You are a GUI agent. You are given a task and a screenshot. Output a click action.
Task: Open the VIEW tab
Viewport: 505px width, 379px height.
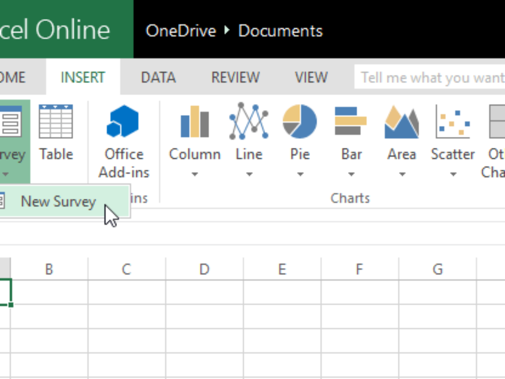pos(311,77)
